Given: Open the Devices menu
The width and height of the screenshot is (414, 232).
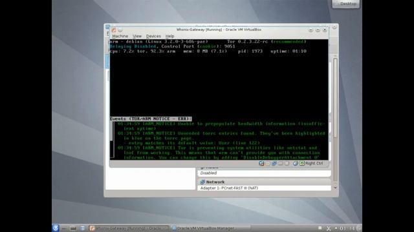Looking at the screenshot, I should [x=153, y=36].
